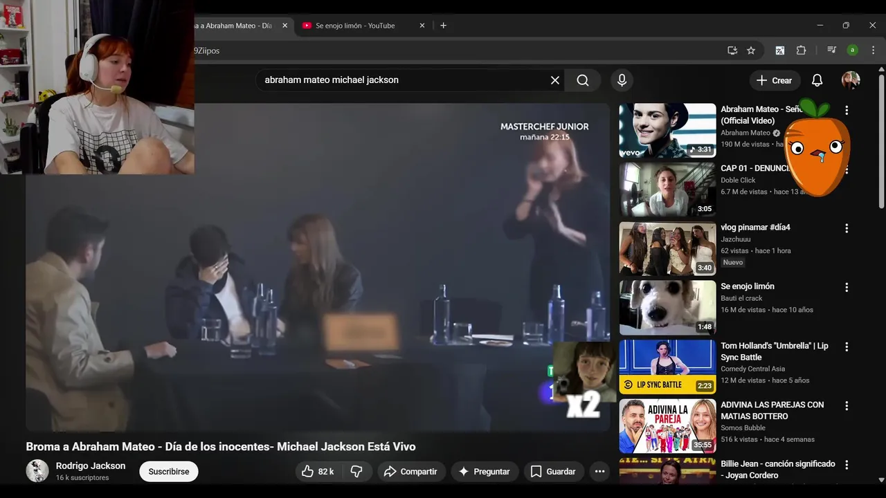Open Chrome media controls icon

click(x=831, y=50)
